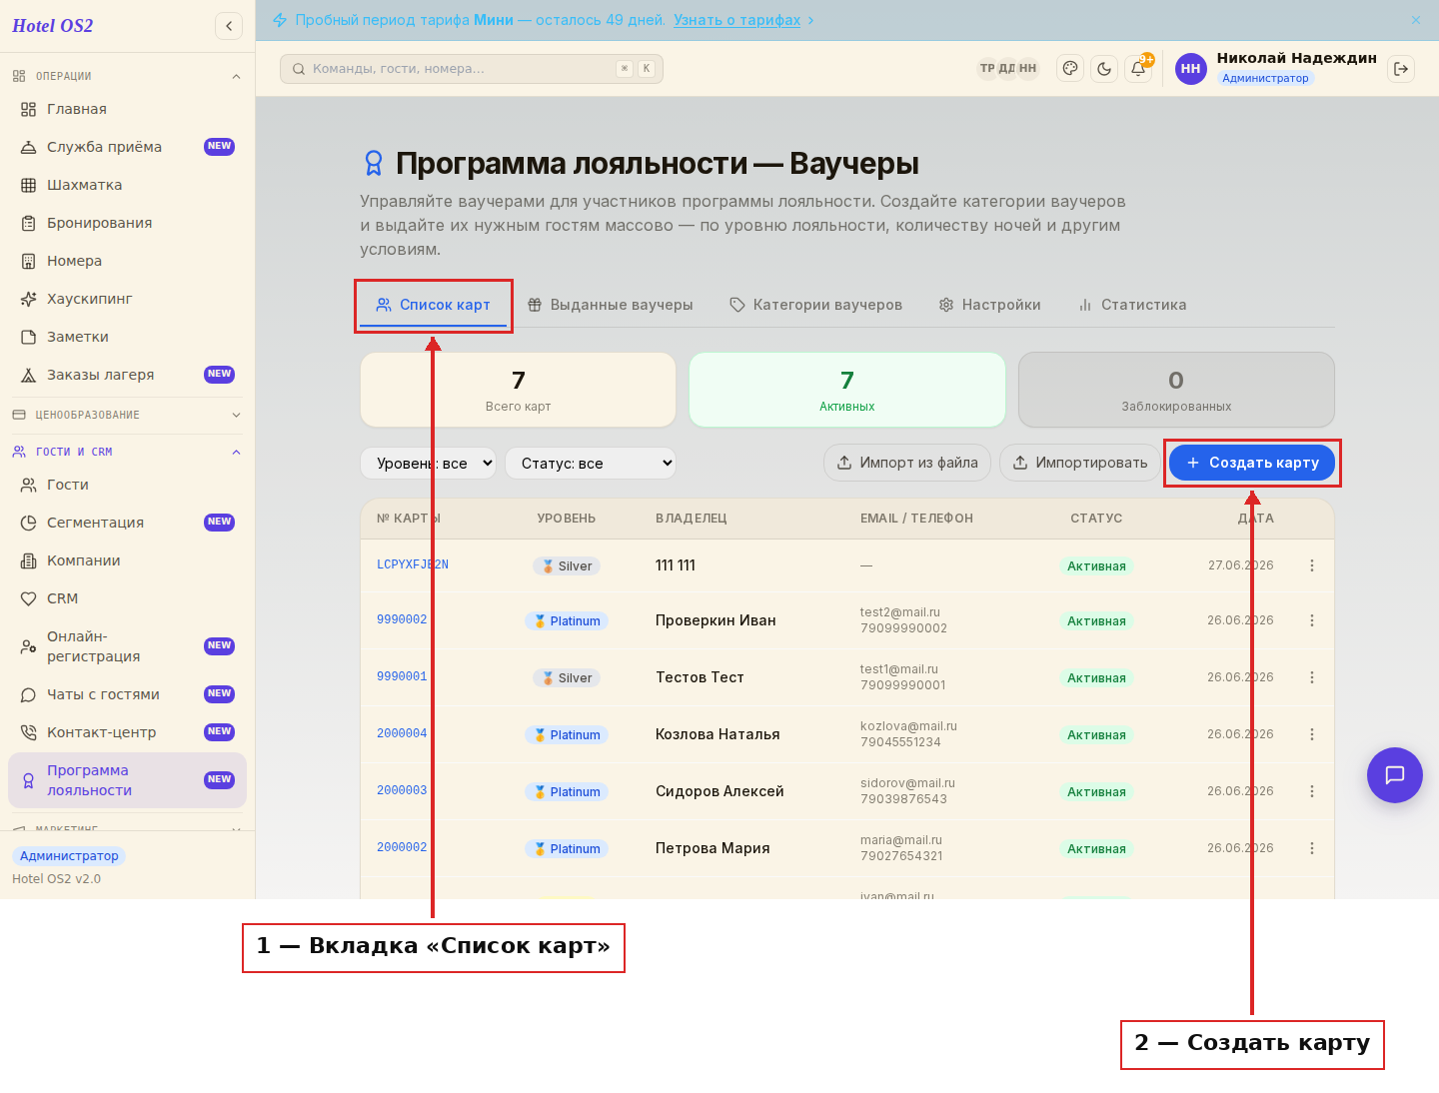Viewport: 1439px width, 1093px height.
Task: Open Бронирования in sidebar
Action: pyautogui.click(x=127, y=223)
